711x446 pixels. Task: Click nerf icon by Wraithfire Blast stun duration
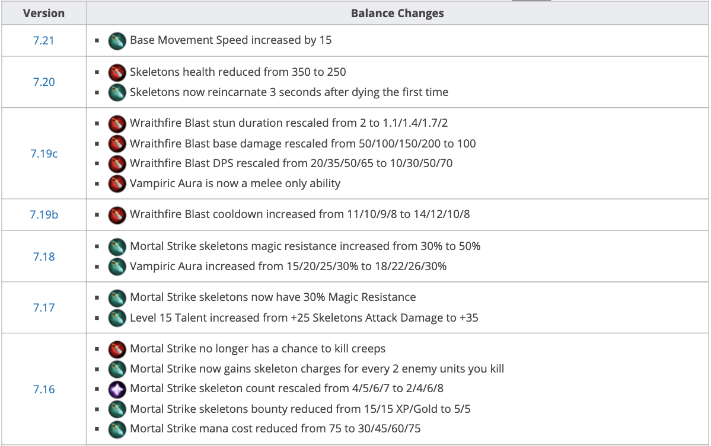click(117, 124)
